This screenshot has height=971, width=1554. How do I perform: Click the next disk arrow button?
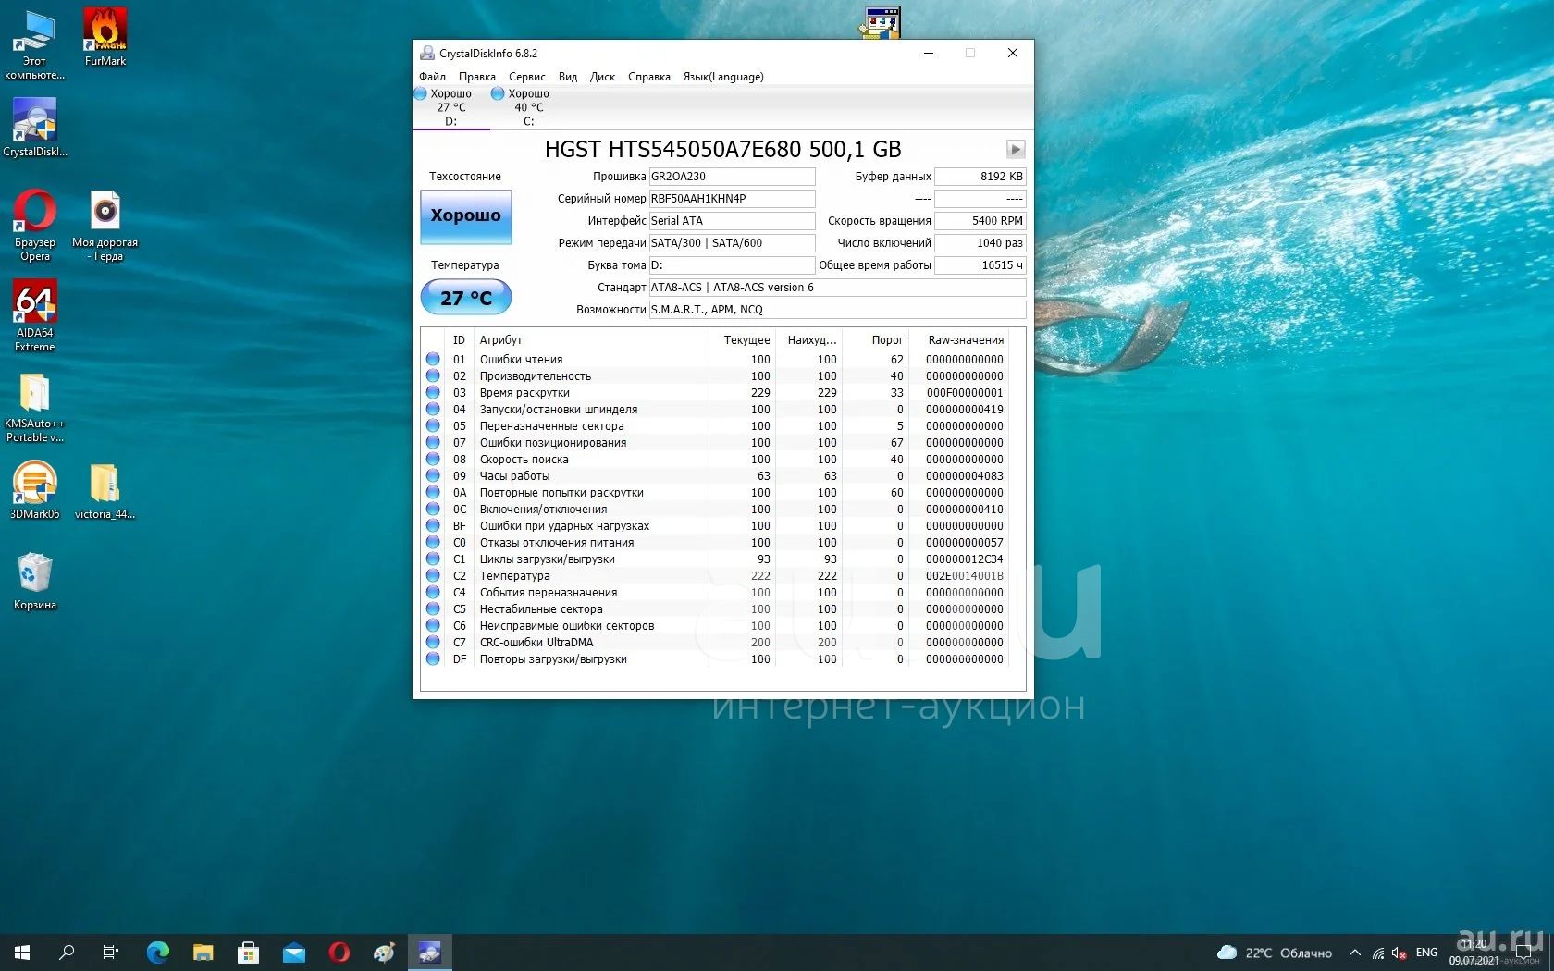pos(1016,149)
